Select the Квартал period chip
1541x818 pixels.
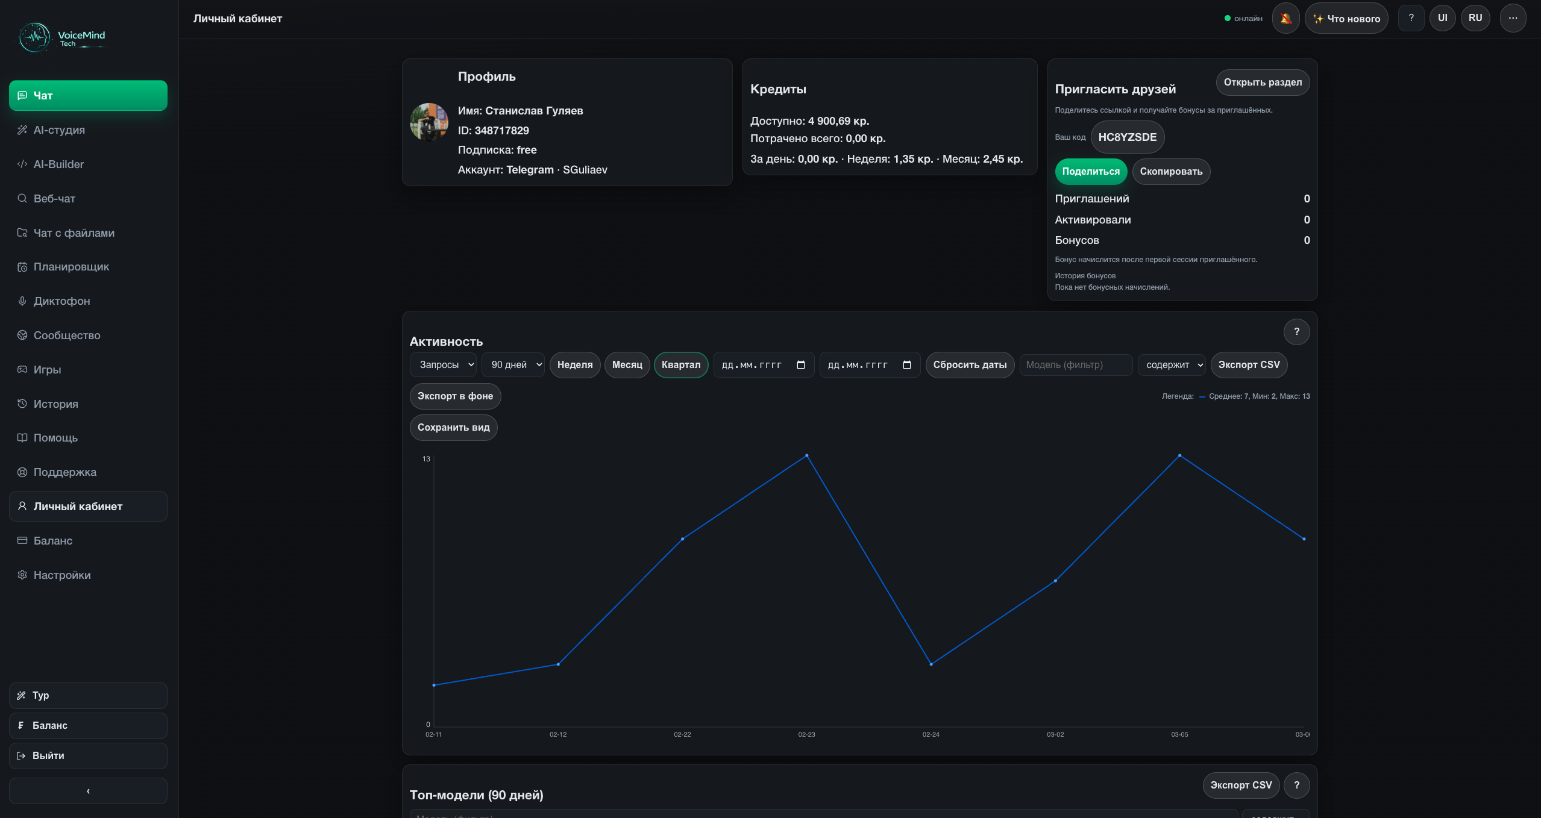click(680, 365)
